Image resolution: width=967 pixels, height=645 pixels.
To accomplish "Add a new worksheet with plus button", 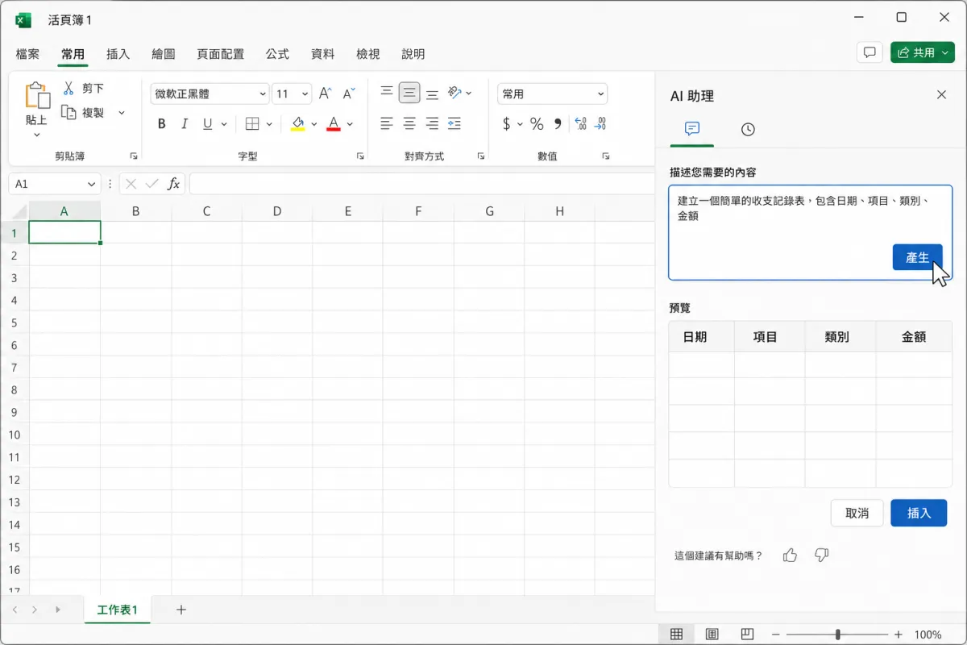I will (181, 610).
